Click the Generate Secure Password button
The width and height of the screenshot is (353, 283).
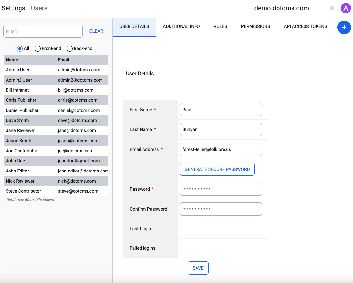click(217, 169)
